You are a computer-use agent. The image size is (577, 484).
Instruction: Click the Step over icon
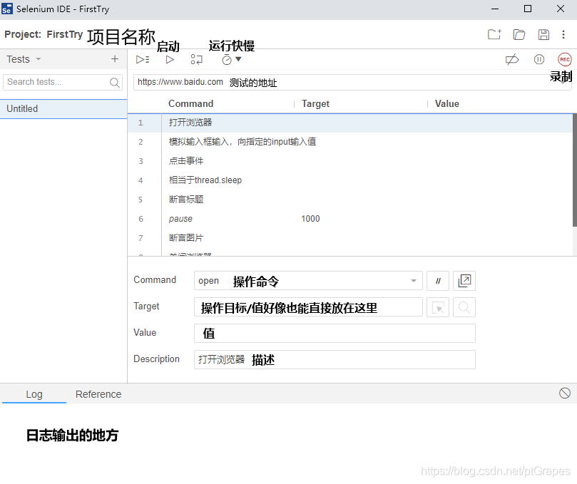[196, 60]
